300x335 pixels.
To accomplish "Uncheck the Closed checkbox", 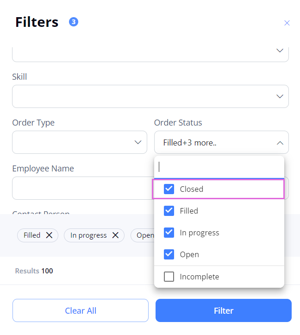I will click(x=169, y=189).
